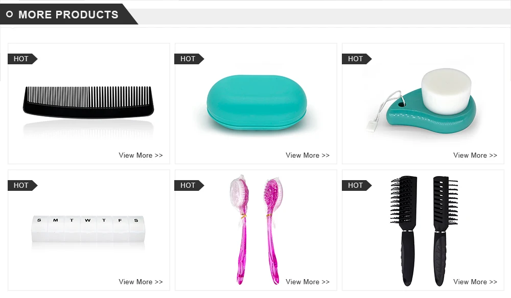
Task: Click View More under the black comb
Action: [x=141, y=155]
